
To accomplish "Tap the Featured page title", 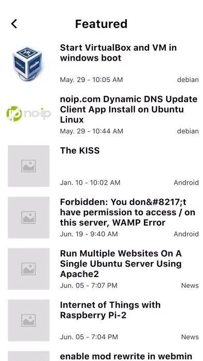I will click(101, 24).
